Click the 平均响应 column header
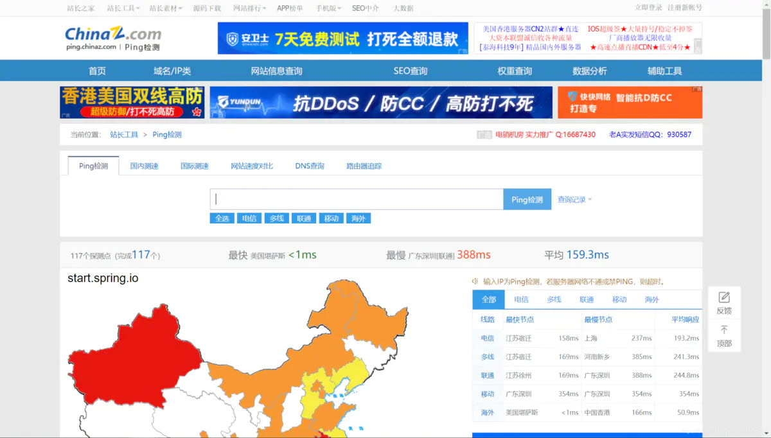The width and height of the screenshot is (771, 438). point(685,319)
